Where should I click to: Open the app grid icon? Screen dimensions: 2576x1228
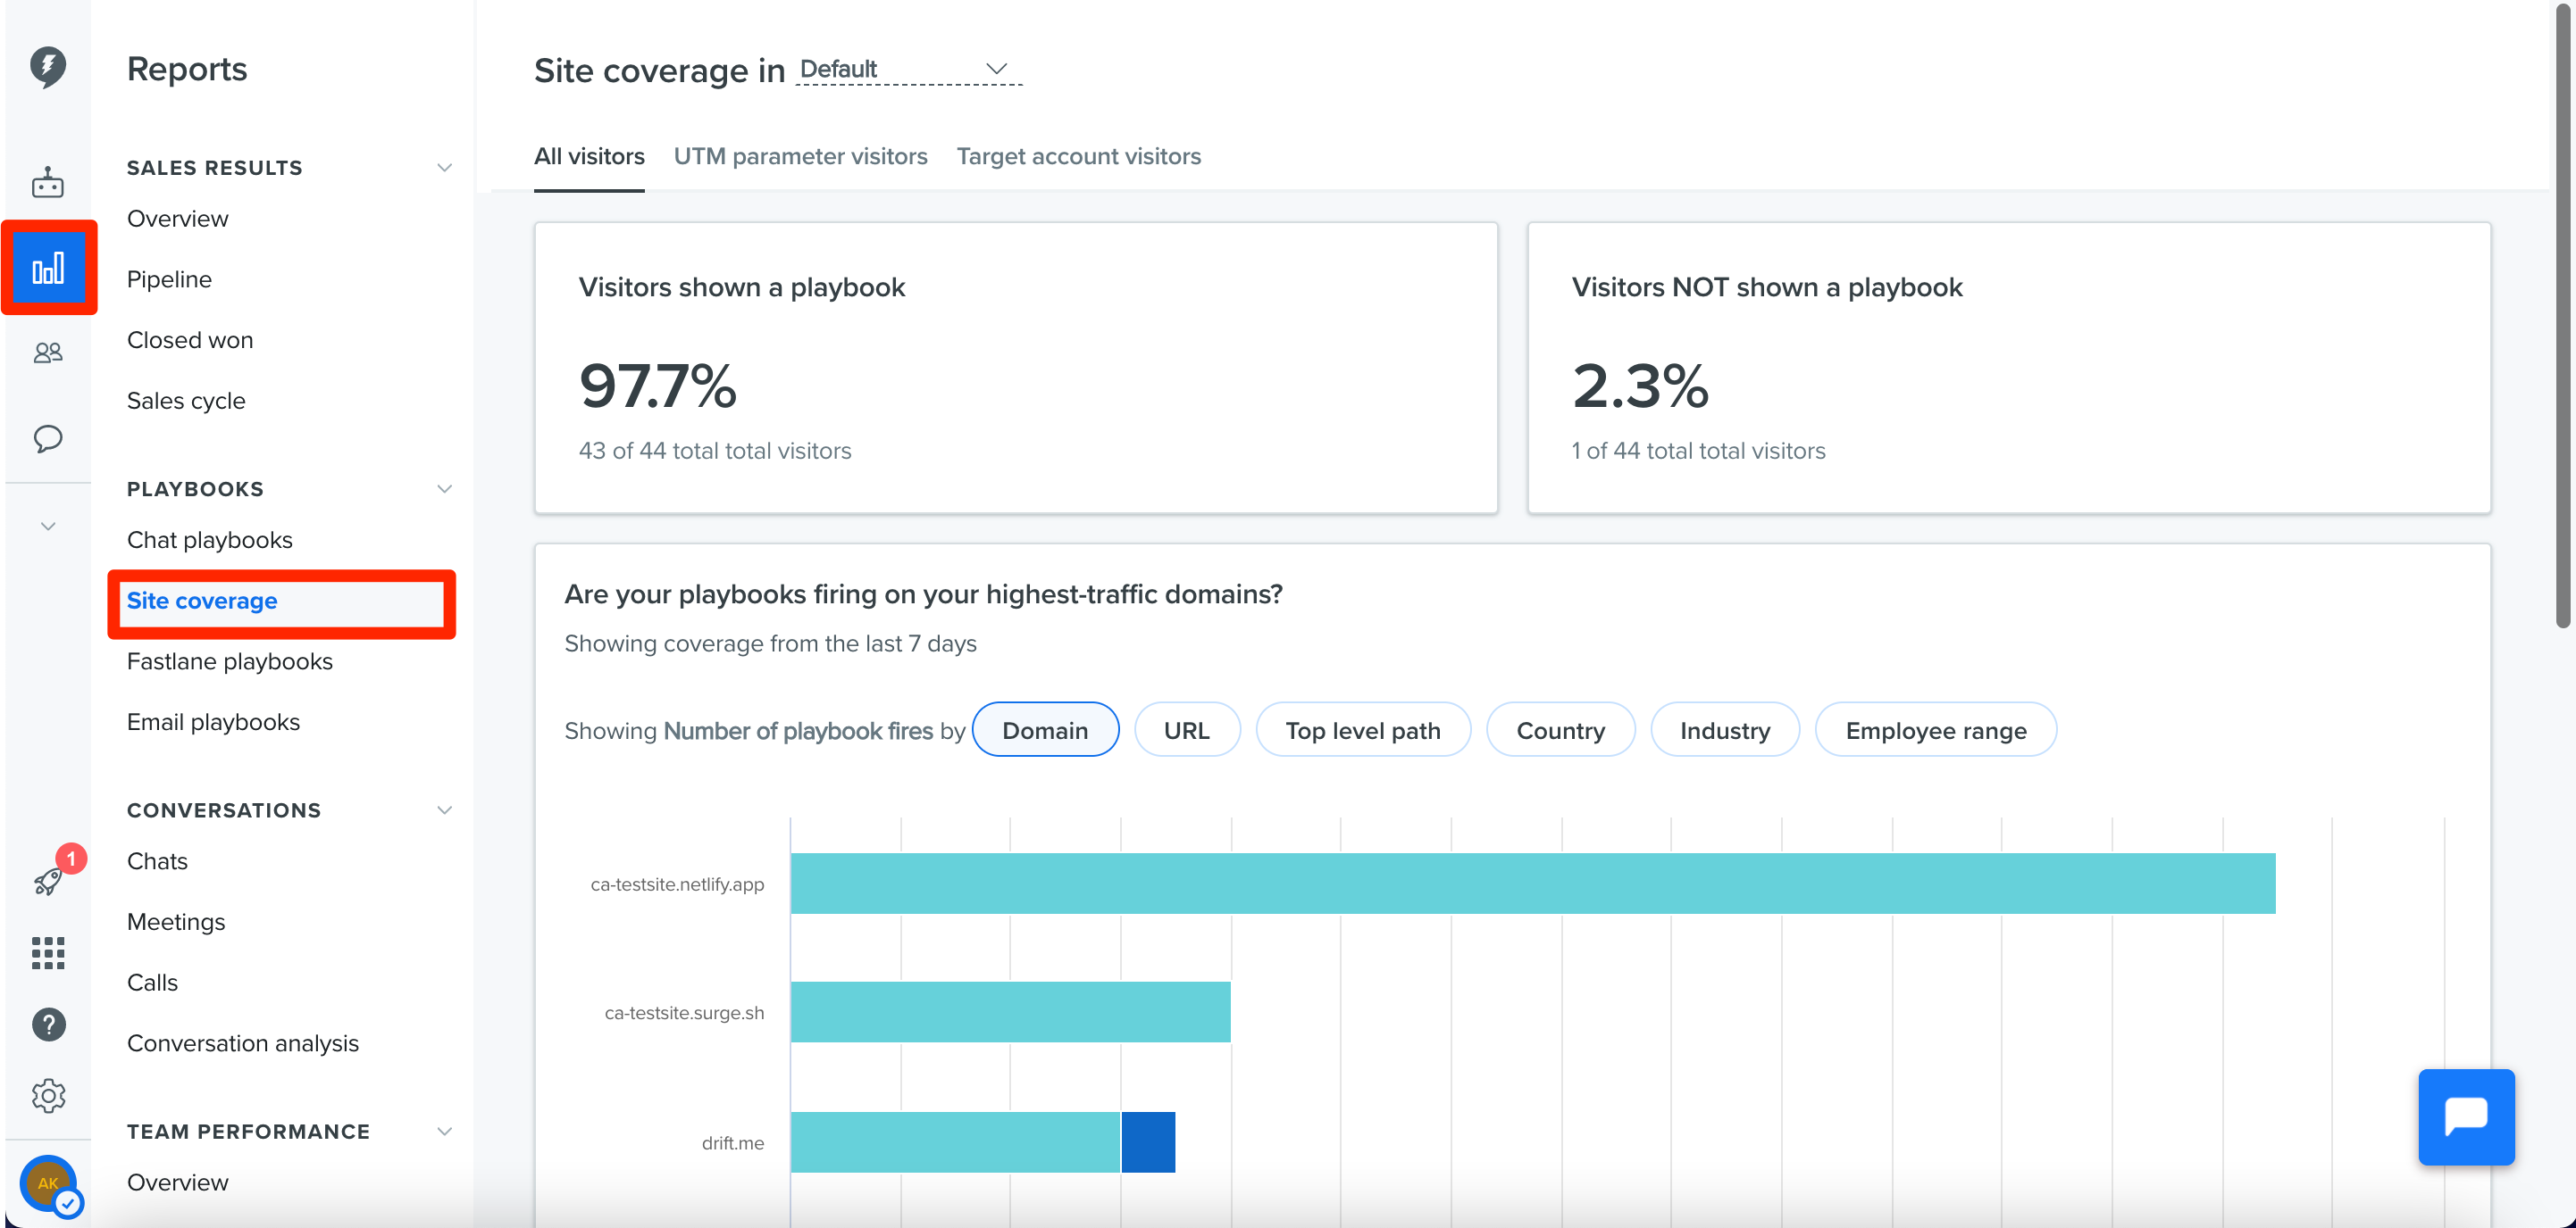(48, 952)
